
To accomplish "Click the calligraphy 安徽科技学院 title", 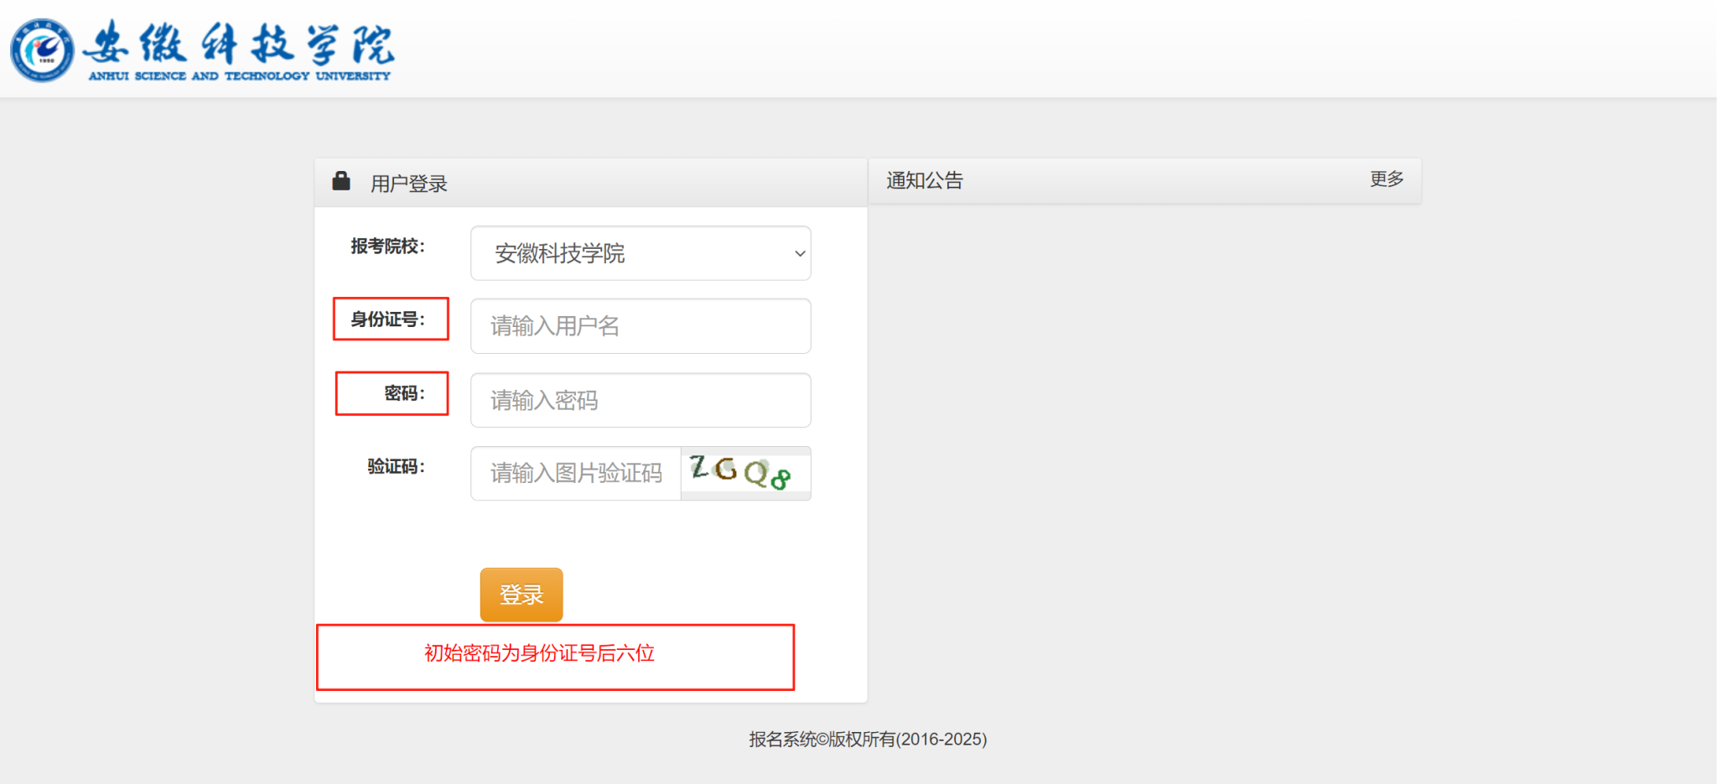I will [x=240, y=42].
